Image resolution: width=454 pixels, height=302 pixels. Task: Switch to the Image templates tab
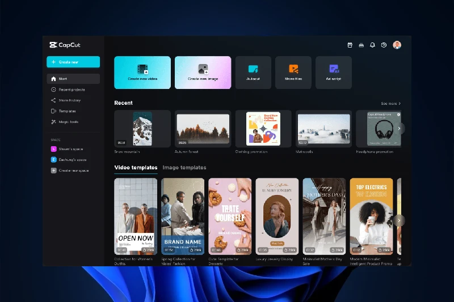coord(184,168)
